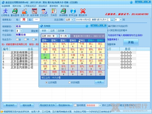Select calendar day 冬月 4
The width and height of the screenshot is (152, 114).
(91, 67)
